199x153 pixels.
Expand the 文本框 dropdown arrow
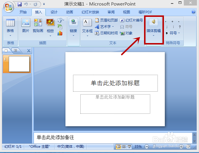pos(87,36)
